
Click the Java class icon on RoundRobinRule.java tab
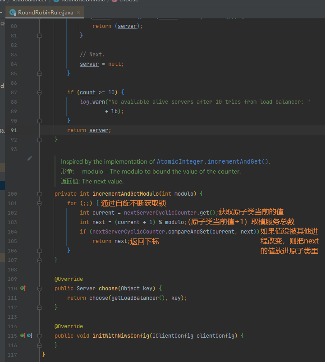click(13, 13)
